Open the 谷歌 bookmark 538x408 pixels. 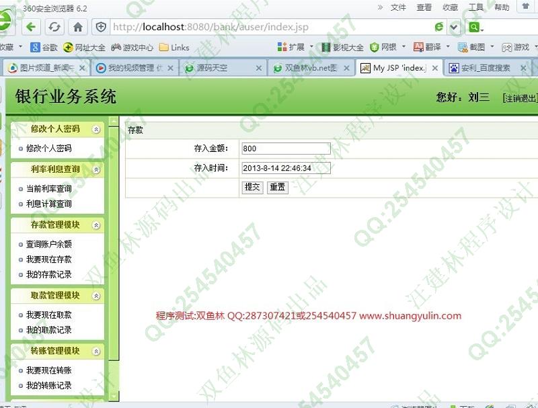(44, 47)
